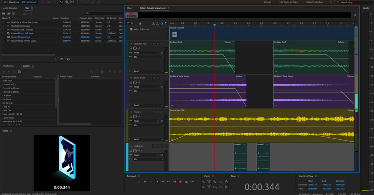Select the Radio Production workspace
The width and height of the screenshot is (374, 195).
[x=314, y=2]
